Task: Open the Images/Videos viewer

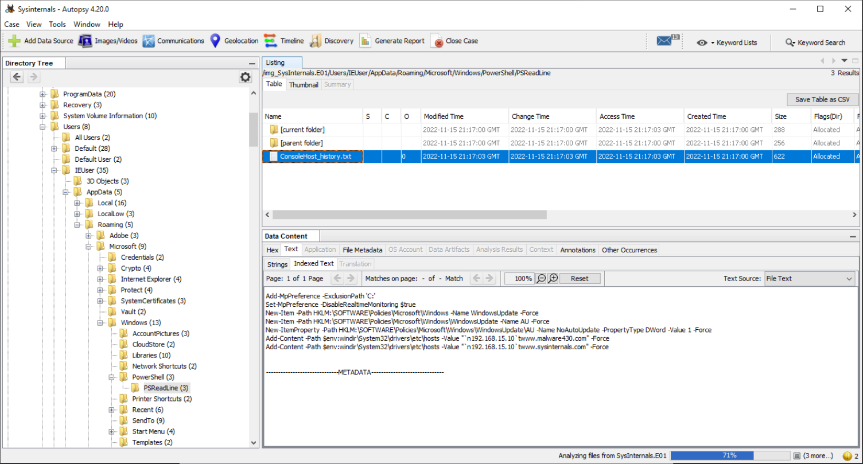Action: pyautogui.click(x=108, y=41)
